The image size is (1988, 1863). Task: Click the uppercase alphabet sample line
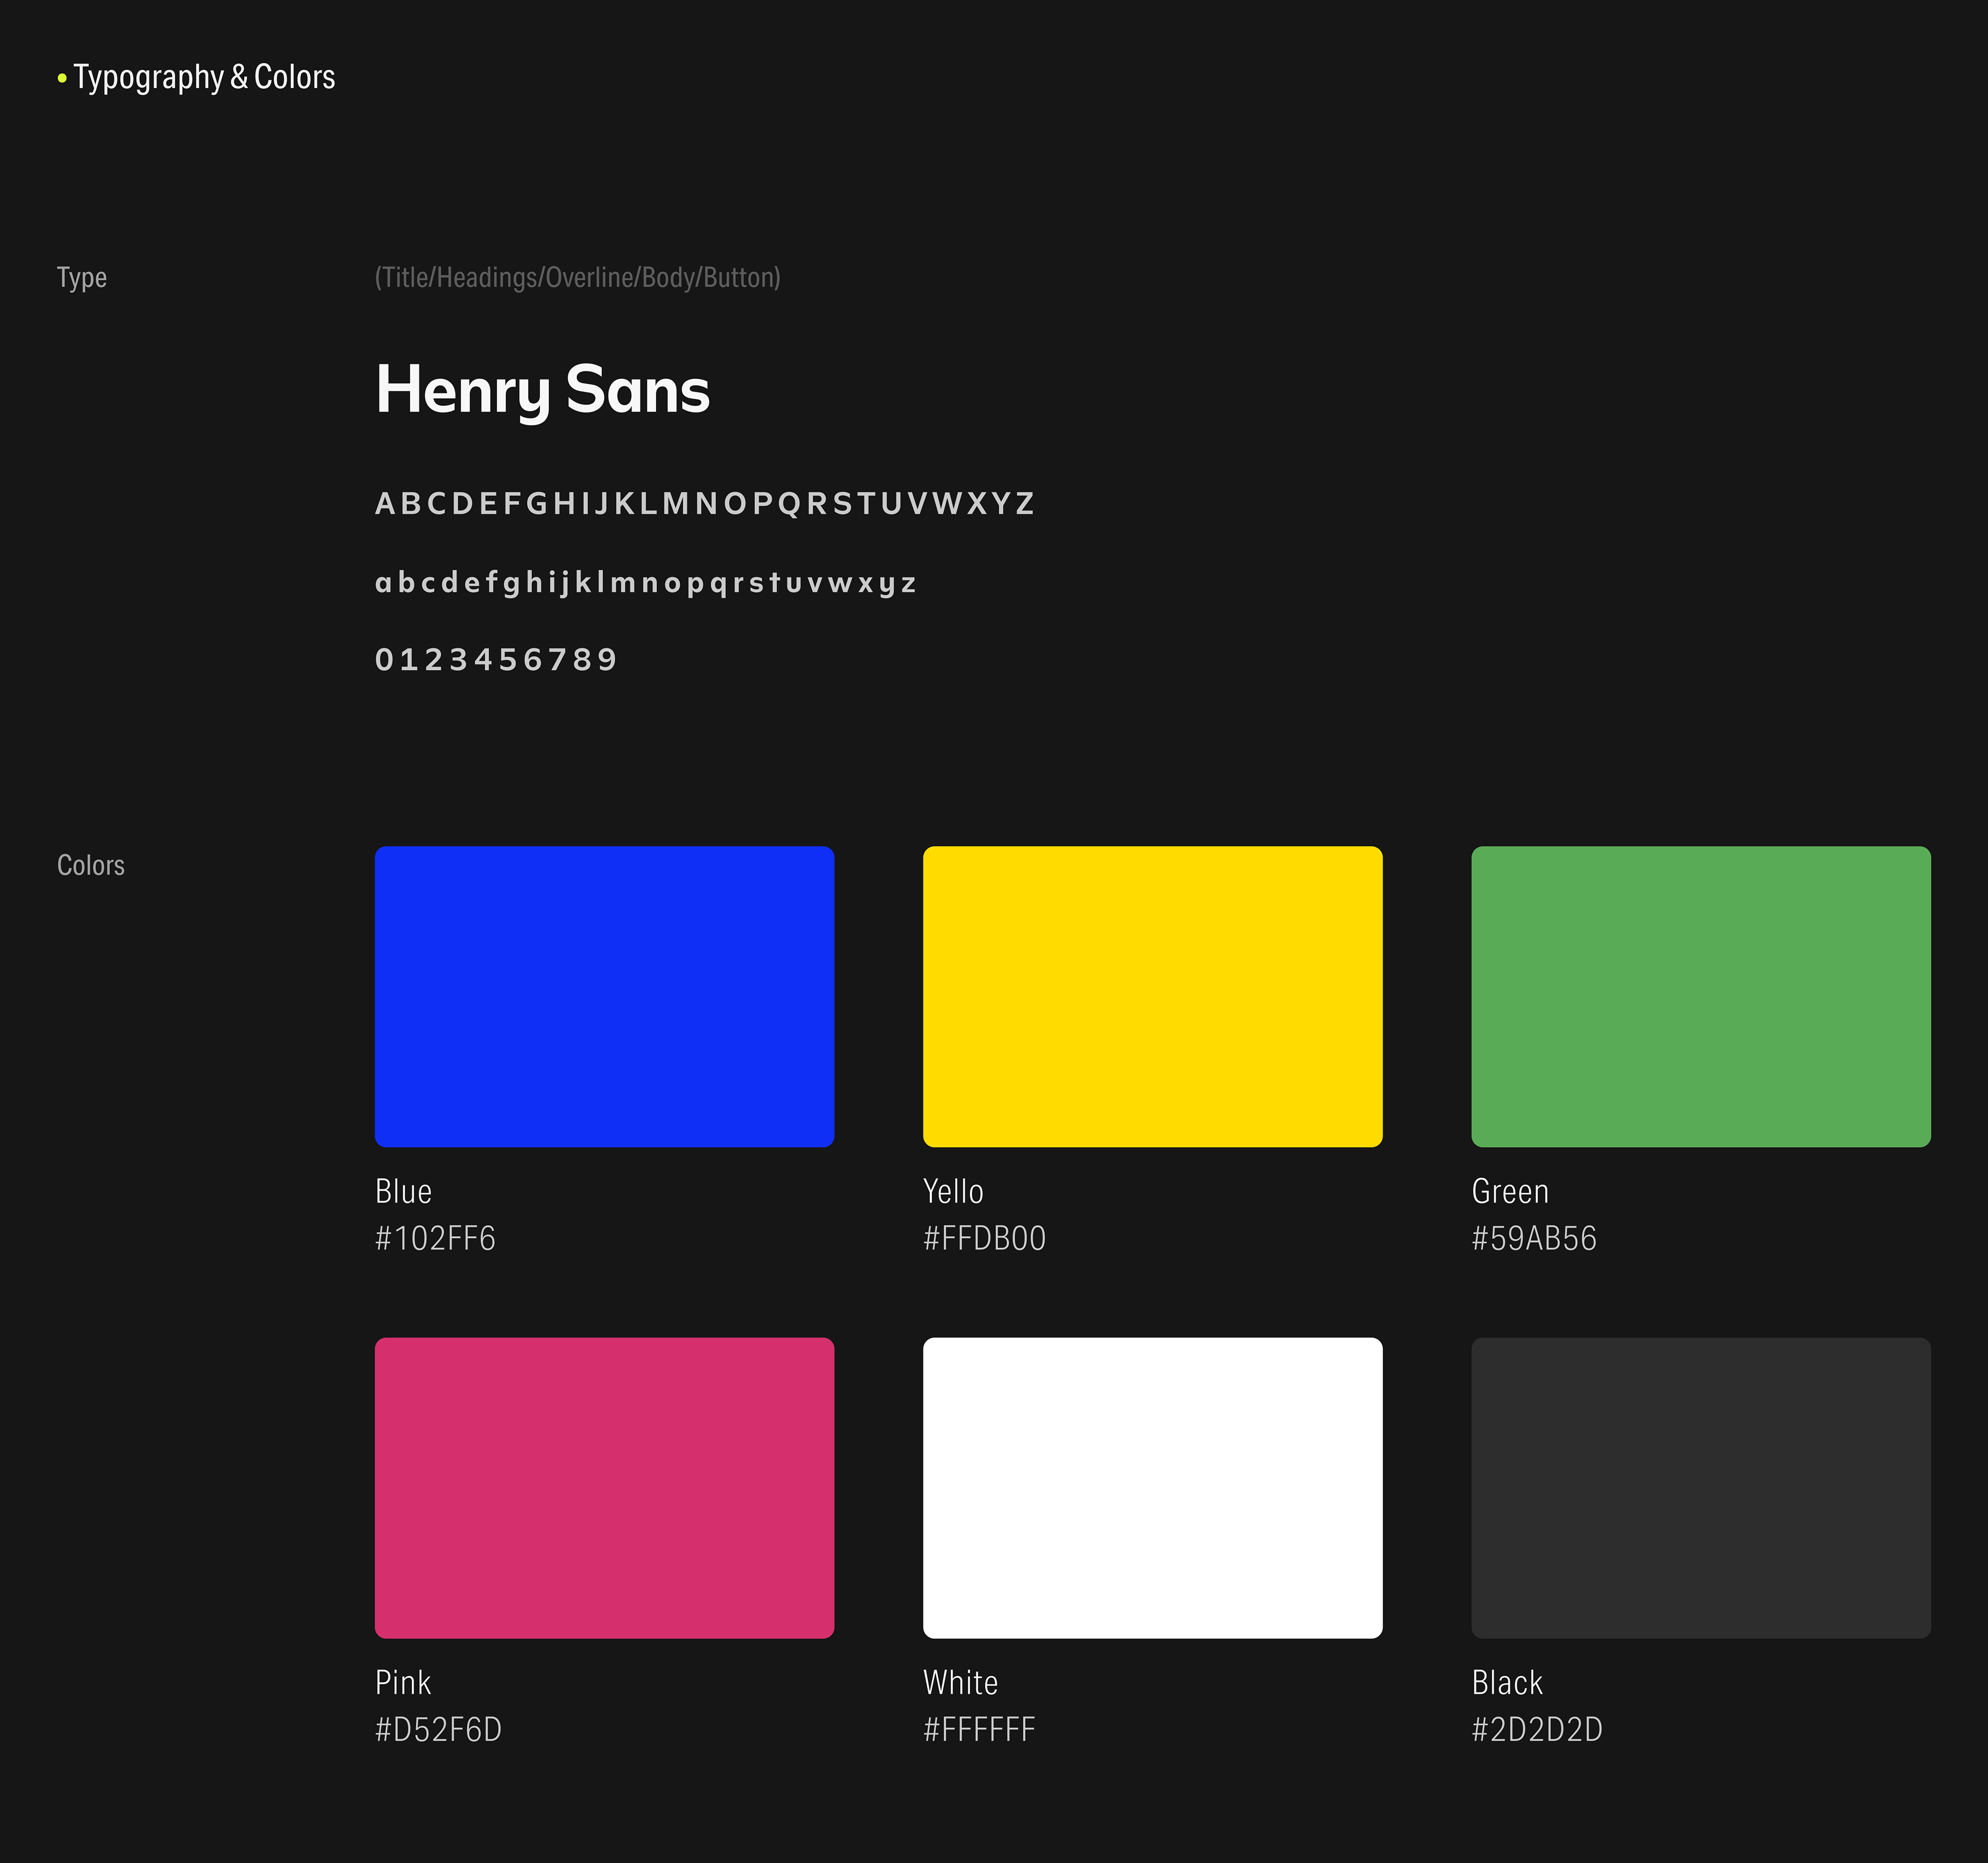pyautogui.click(x=704, y=503)
